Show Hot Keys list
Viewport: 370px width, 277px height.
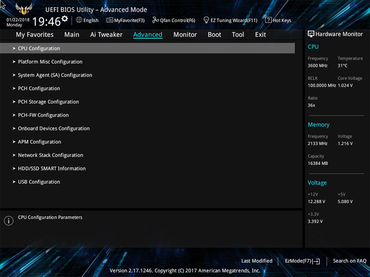click(x=282, y=20)
